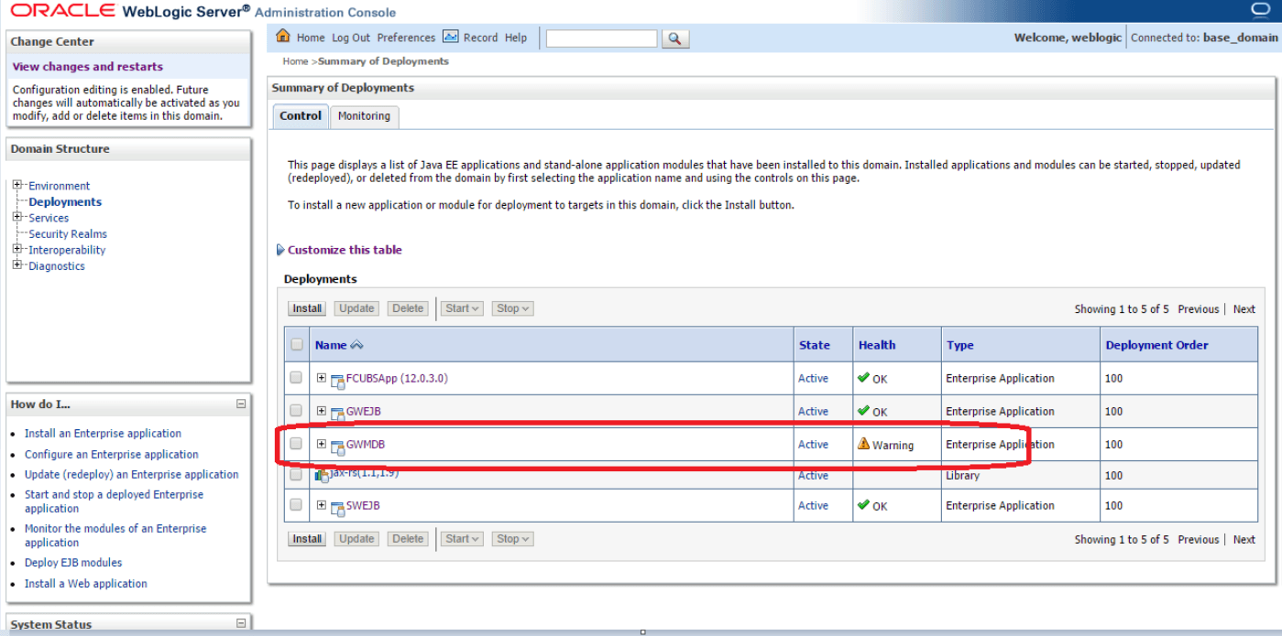
Task: Click View changes and restarts link
Action: pos(88,66)
